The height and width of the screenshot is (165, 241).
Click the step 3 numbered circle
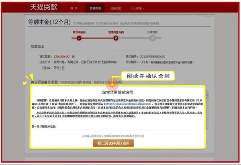tap(153, 38)
